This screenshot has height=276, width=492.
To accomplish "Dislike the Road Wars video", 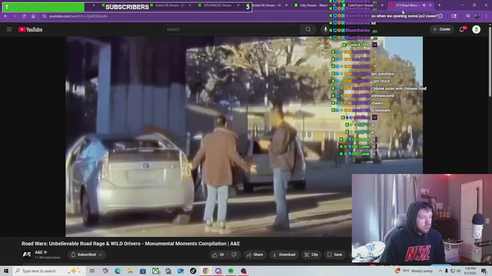I will point(234,255).
